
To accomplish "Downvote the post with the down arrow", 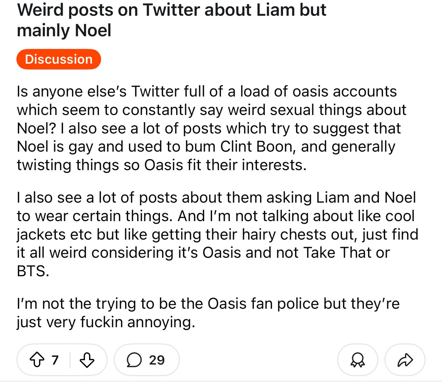I will coord(87,360).
